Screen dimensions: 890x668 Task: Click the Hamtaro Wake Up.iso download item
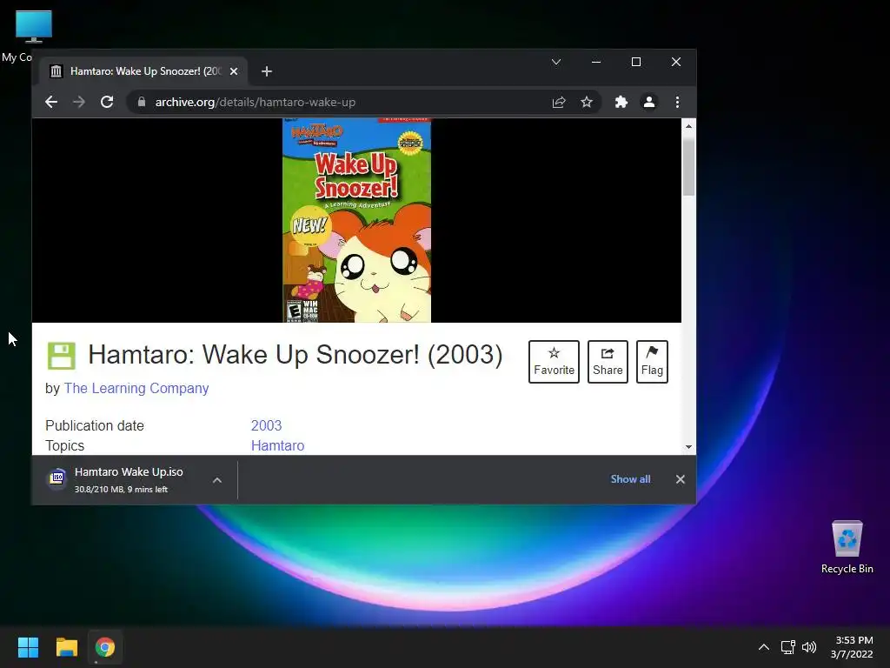(134, 480)
